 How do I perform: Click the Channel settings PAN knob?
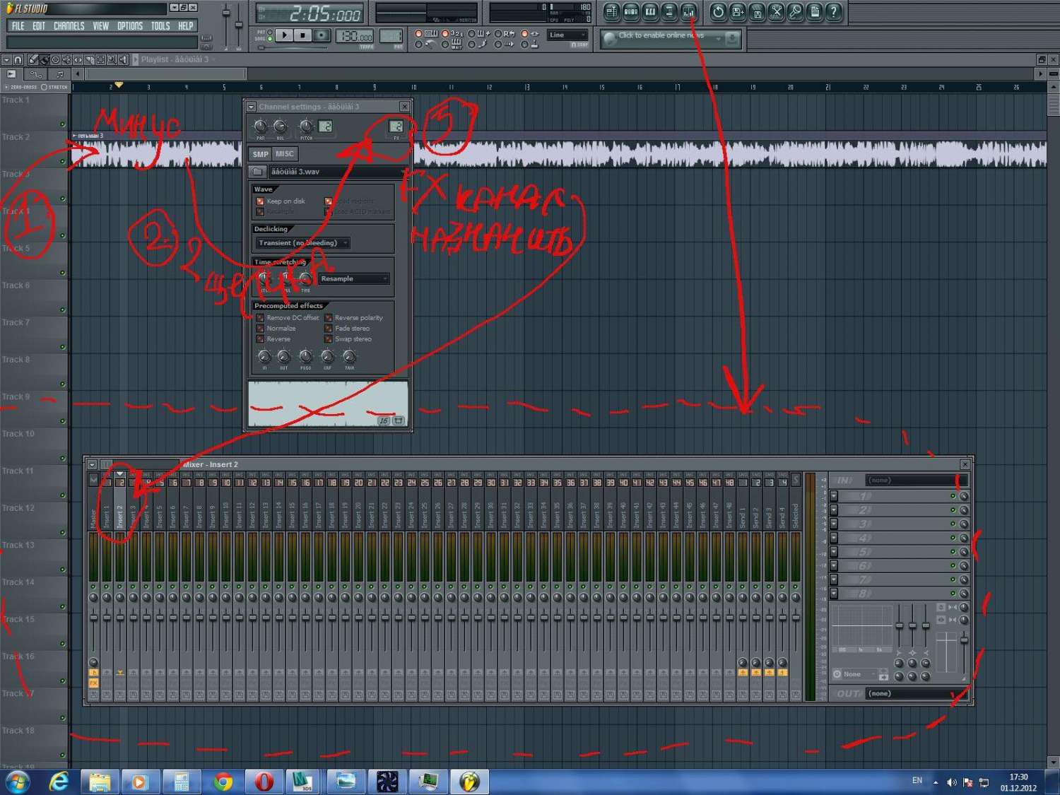(x=260, y=126)
